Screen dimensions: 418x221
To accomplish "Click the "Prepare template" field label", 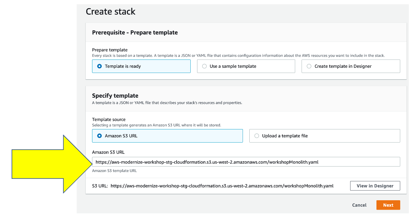I will 110,50.
